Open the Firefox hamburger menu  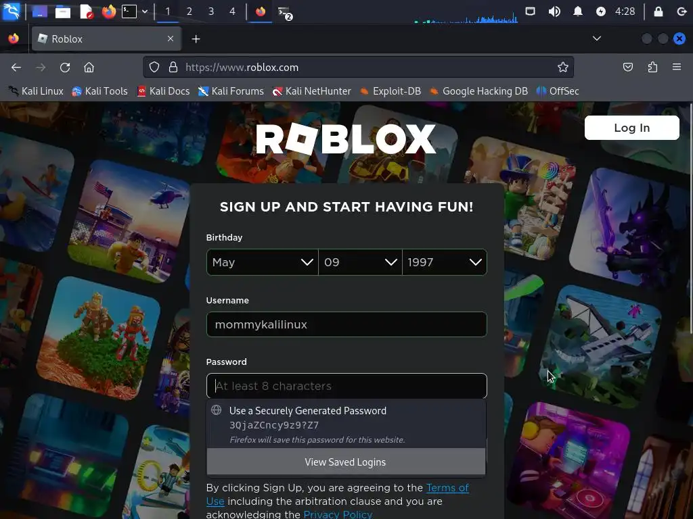coord(677,67)
